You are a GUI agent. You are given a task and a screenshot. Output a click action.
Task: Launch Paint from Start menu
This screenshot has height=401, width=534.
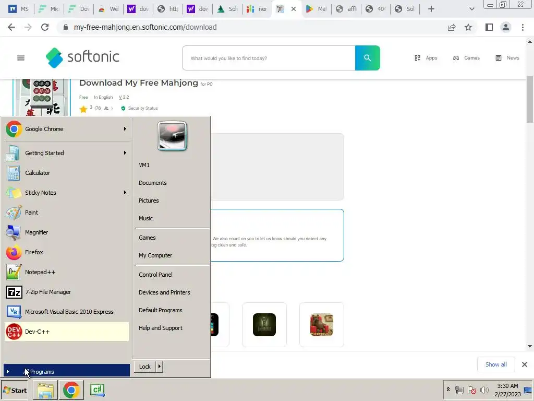coord(67,213)
